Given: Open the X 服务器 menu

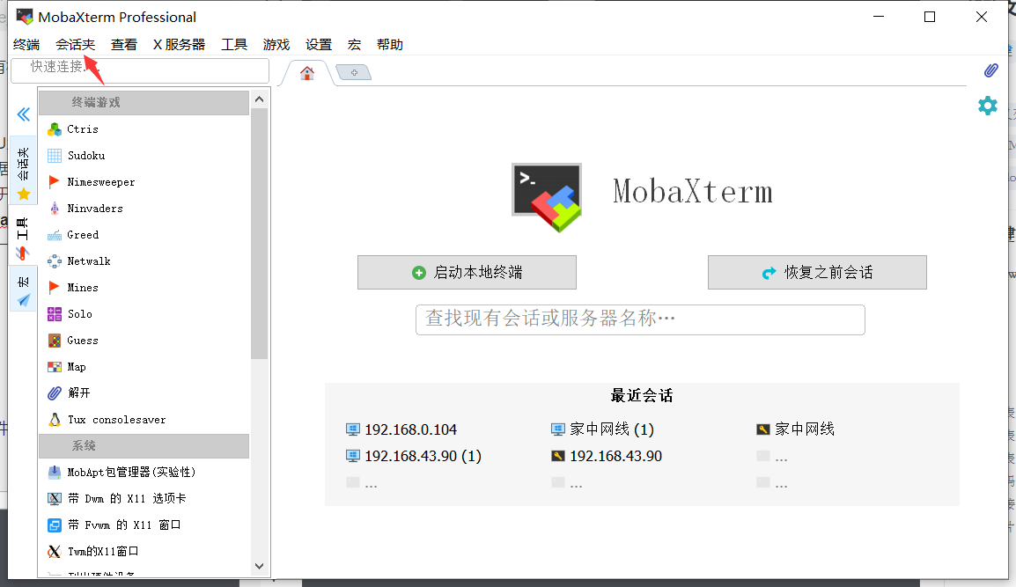Looking at the screenshot, I should [179, 45].
